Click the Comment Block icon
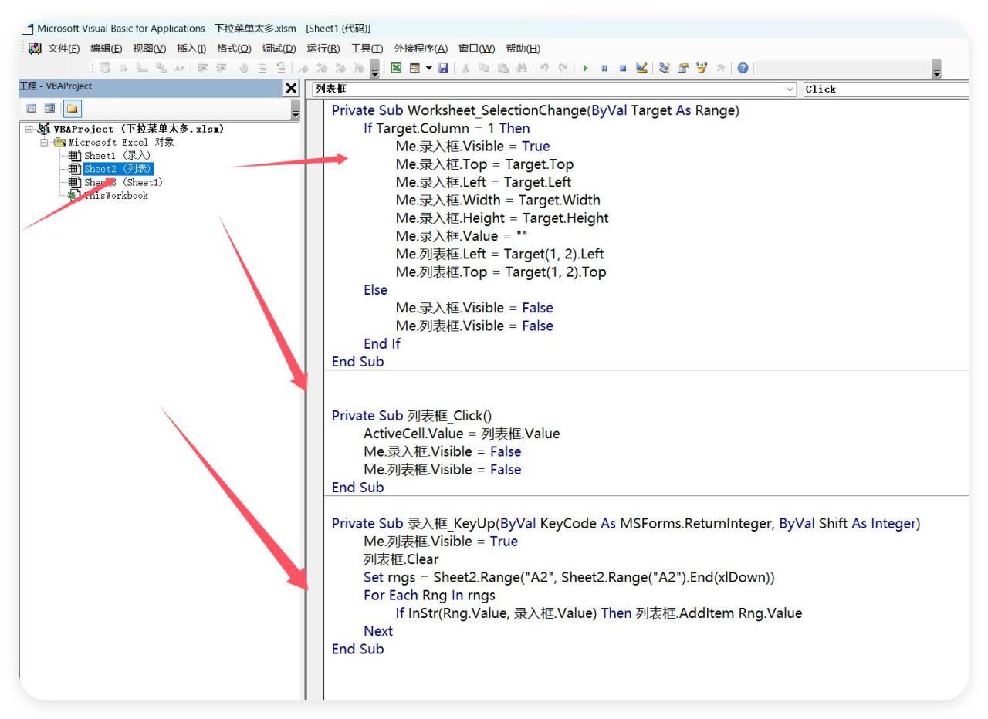Viewport: 988px width, 719px height. (x=262, y=68)
